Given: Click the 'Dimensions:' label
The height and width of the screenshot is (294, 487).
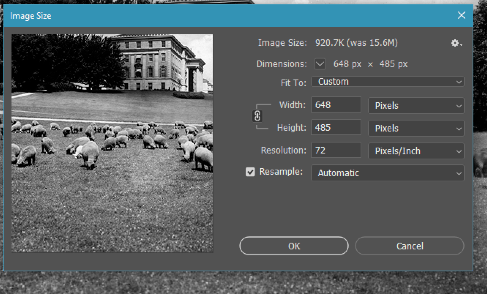Looking at the screenshot, I should (x=281, y=64).
